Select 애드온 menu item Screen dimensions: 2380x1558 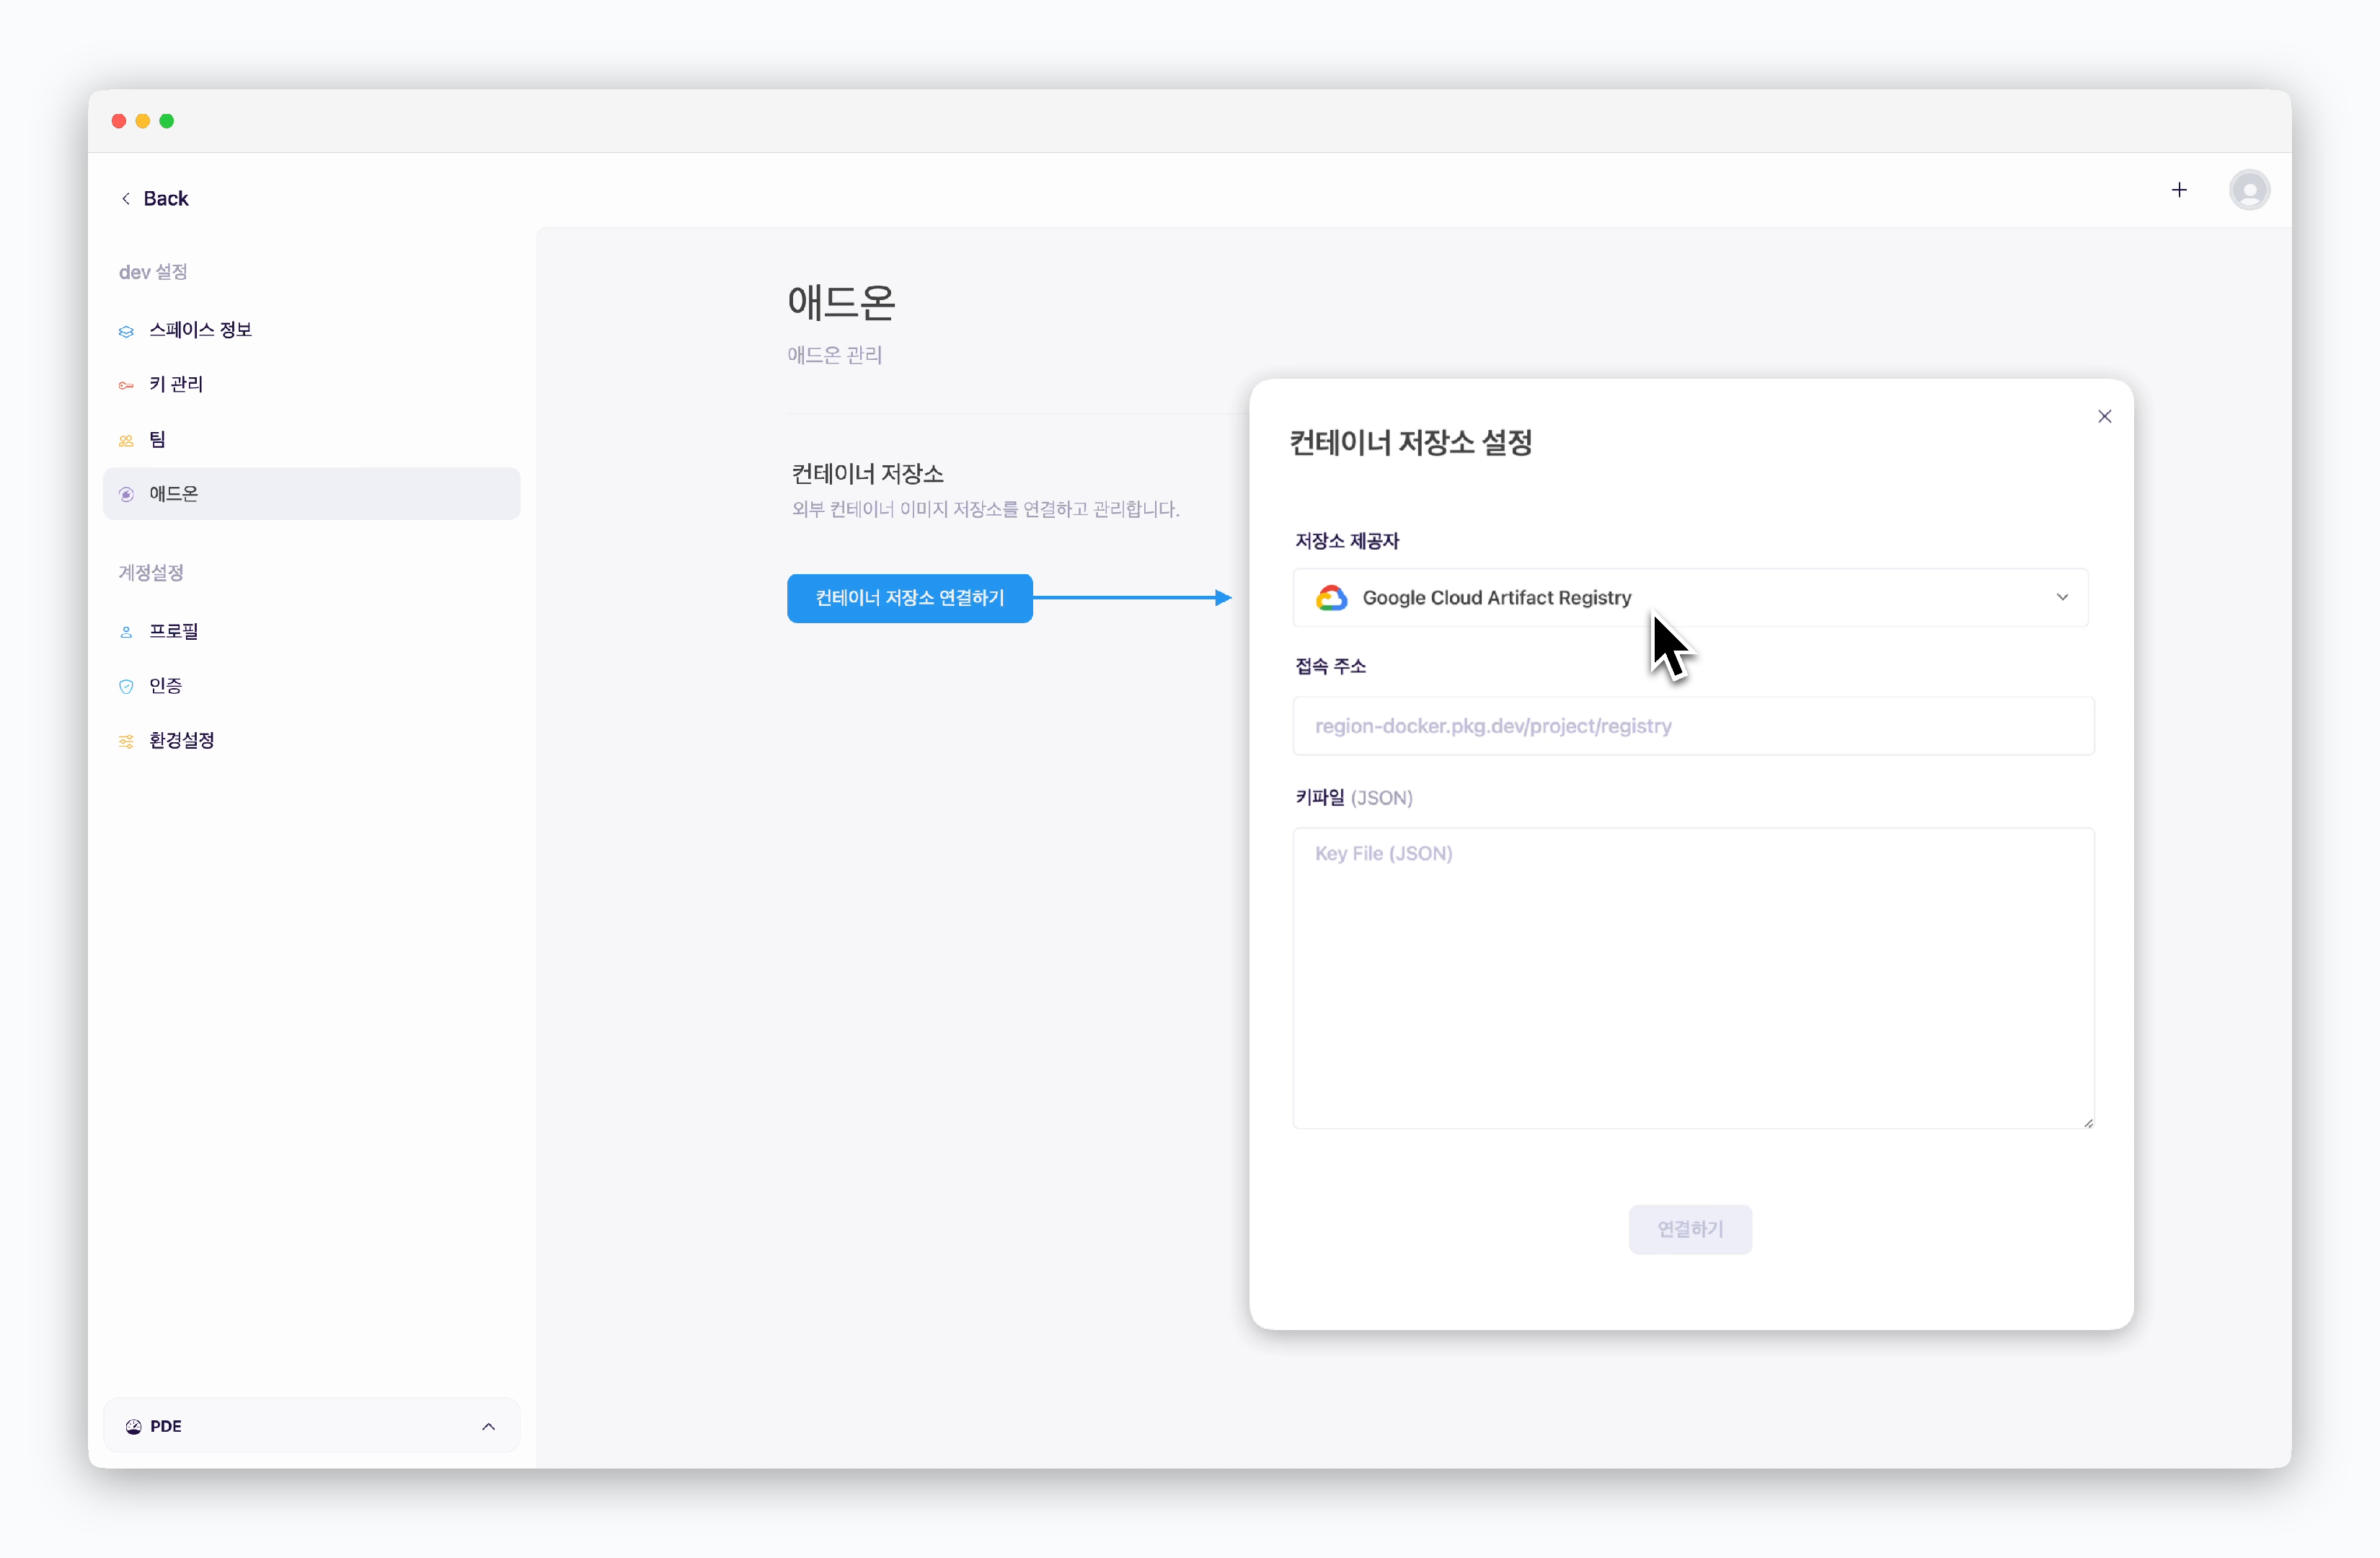click(311, 493)
